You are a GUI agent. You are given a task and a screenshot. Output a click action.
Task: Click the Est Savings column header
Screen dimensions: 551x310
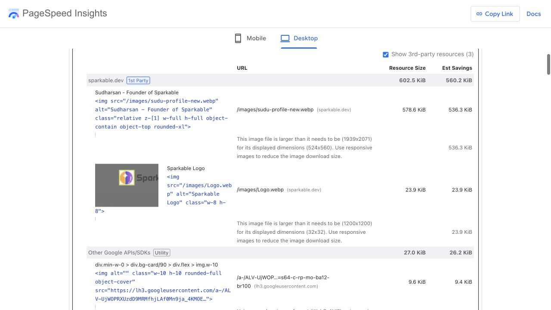(457, 68)
